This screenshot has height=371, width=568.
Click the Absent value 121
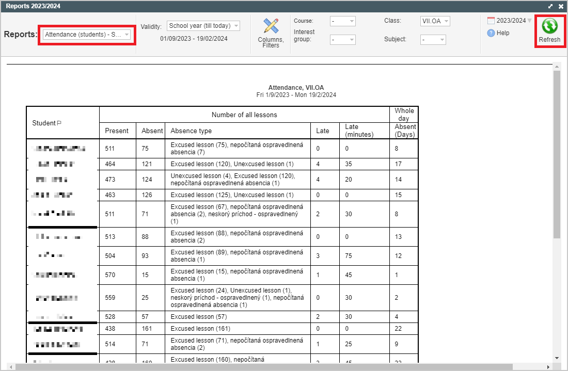tap(147, 164)
